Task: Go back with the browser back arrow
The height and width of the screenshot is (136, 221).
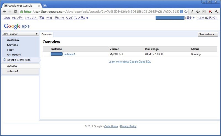Action: point(4,12)
